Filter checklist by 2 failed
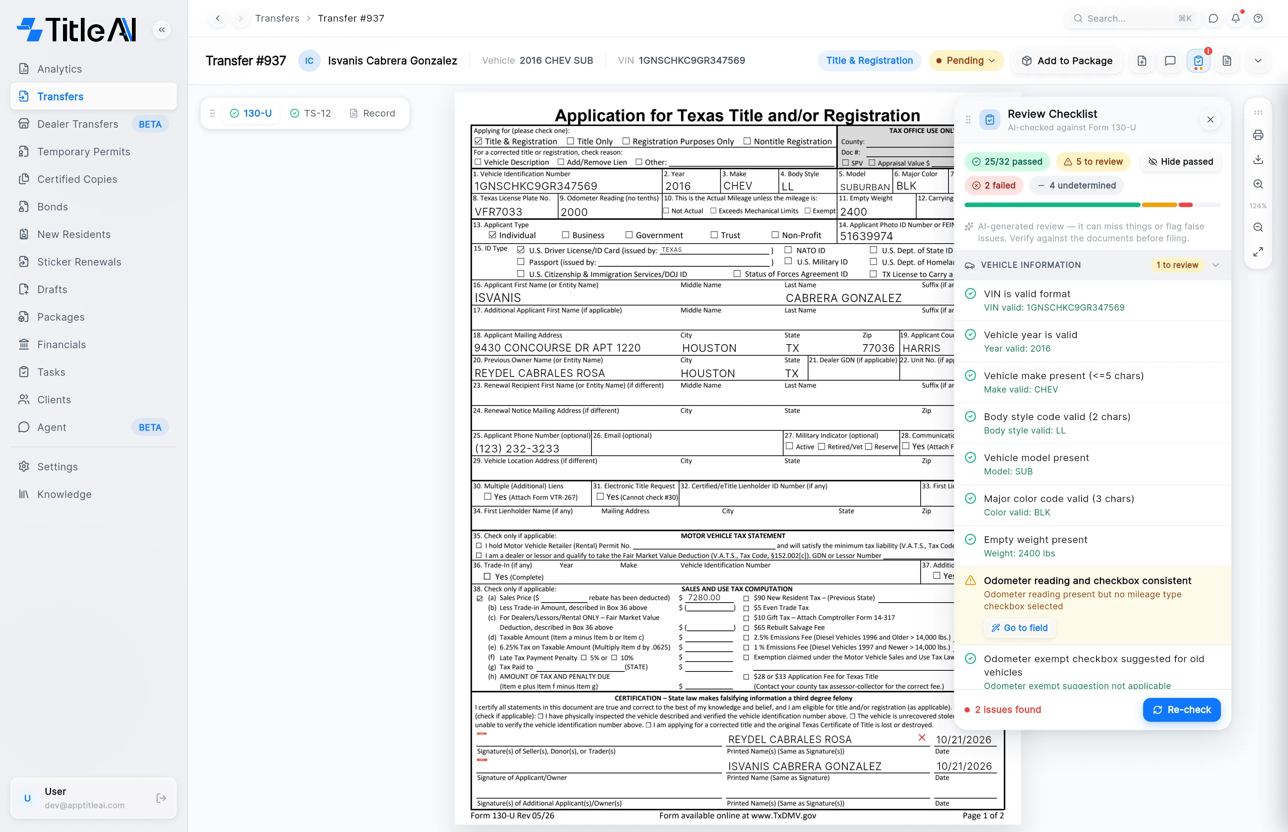This screenshot has height=832, width=1288. pos(994,185)
